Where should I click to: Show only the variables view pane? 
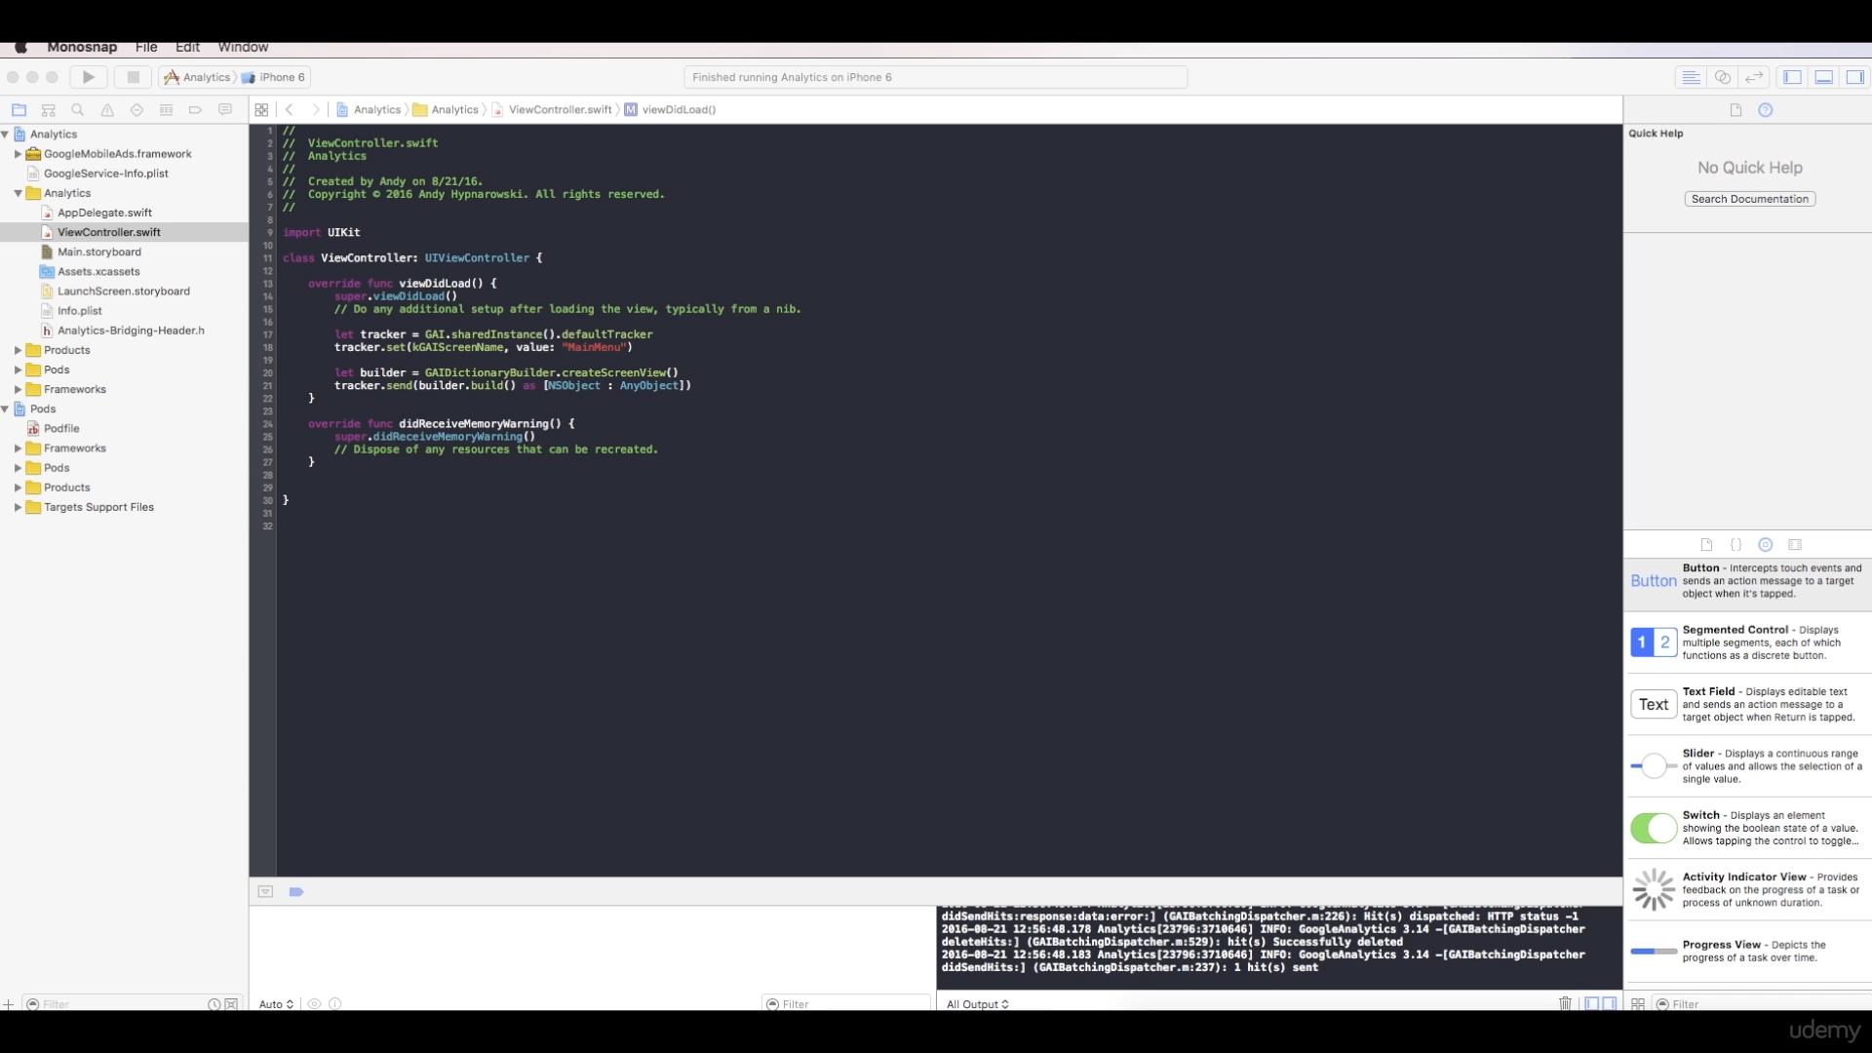[x=1592, y=1003]
